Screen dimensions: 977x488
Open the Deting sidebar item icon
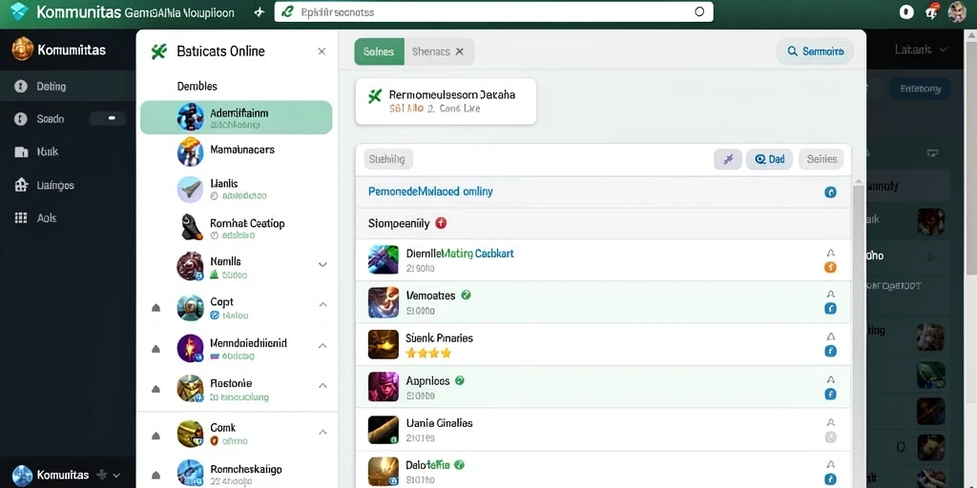[21, 87]
